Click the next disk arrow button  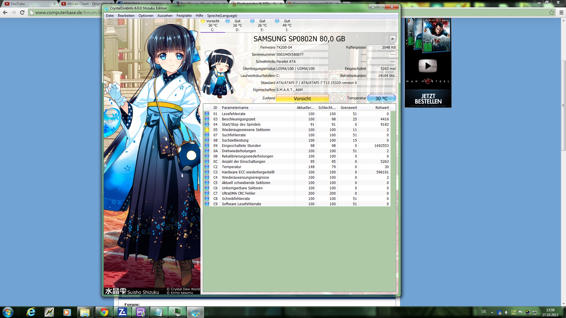392,39
